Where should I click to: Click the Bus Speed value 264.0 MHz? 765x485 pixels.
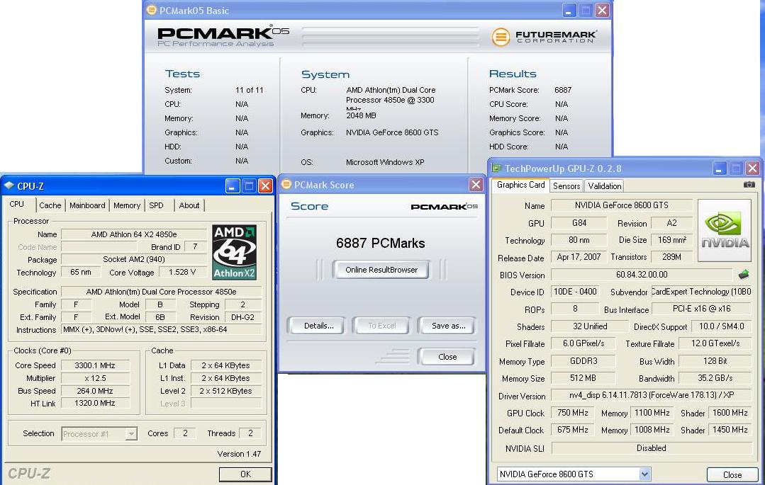click(x=94, y=390)
